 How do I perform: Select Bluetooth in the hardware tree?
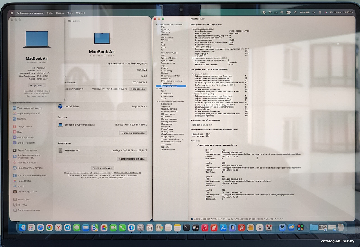coord(165,32)
